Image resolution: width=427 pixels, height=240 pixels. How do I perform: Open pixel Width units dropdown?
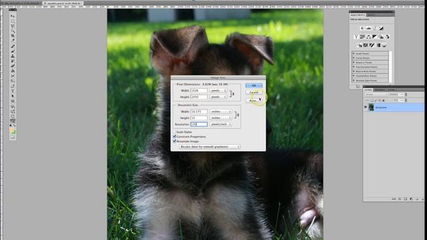click(x=218, y=91)
